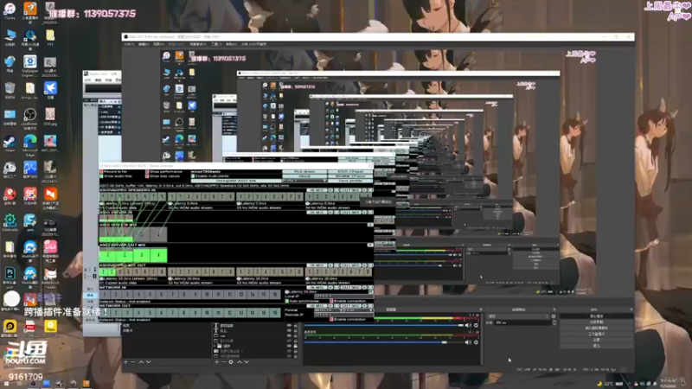Open the Profile dropdown in ASIO Link
The image size is (692, 389).
click(x=304, y=181)
